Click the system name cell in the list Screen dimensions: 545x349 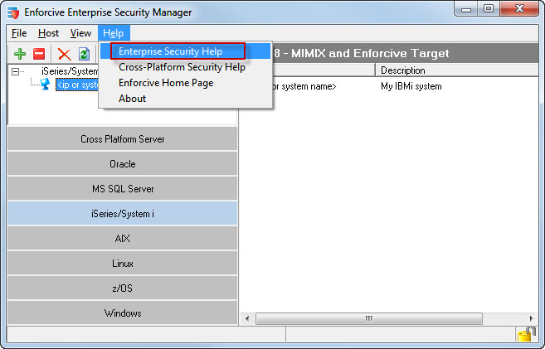pyautogui.click(x=304, y=86)
